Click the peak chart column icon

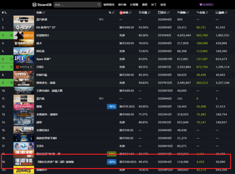217,12
